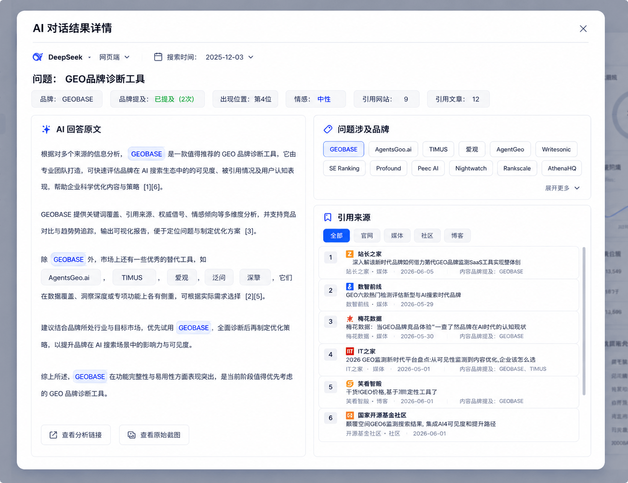
Task: Click the inline 泛问 brand tag
Action: pyautogui.click(x=219, y=277)
